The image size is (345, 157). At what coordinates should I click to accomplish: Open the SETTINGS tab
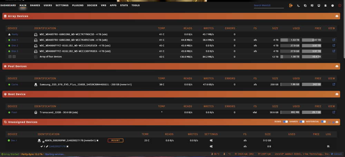click(x=62, y=5)
